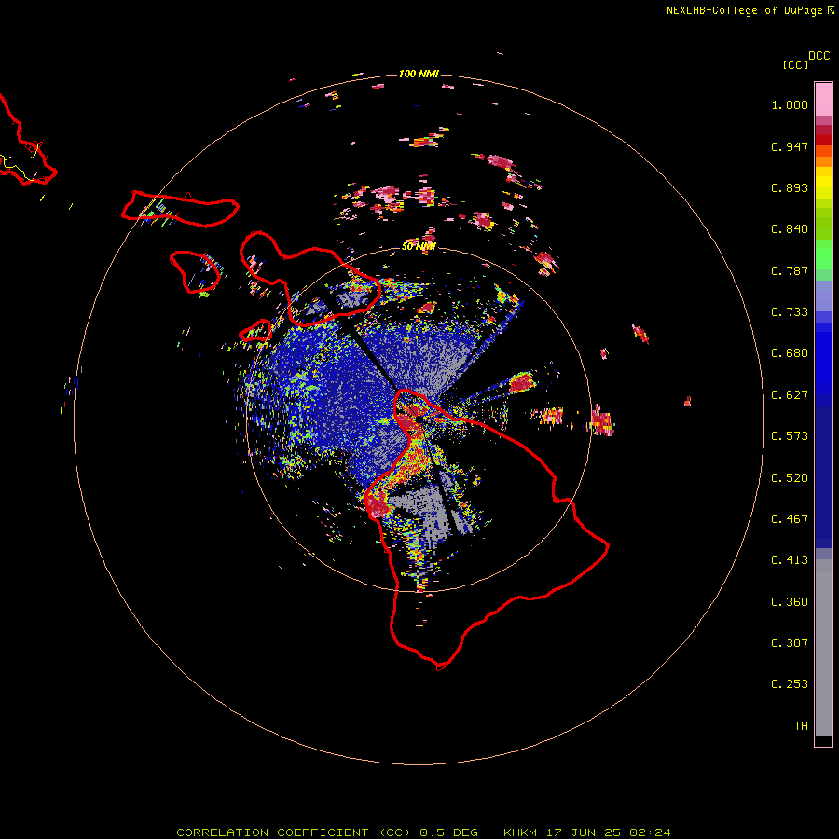Click the 0.840 scale label
This screenshot has height=839, width=839.
click(790, 229)
